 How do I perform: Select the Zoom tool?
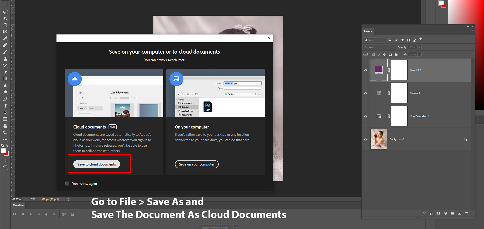pyautogui.click(x=5, y=133)
